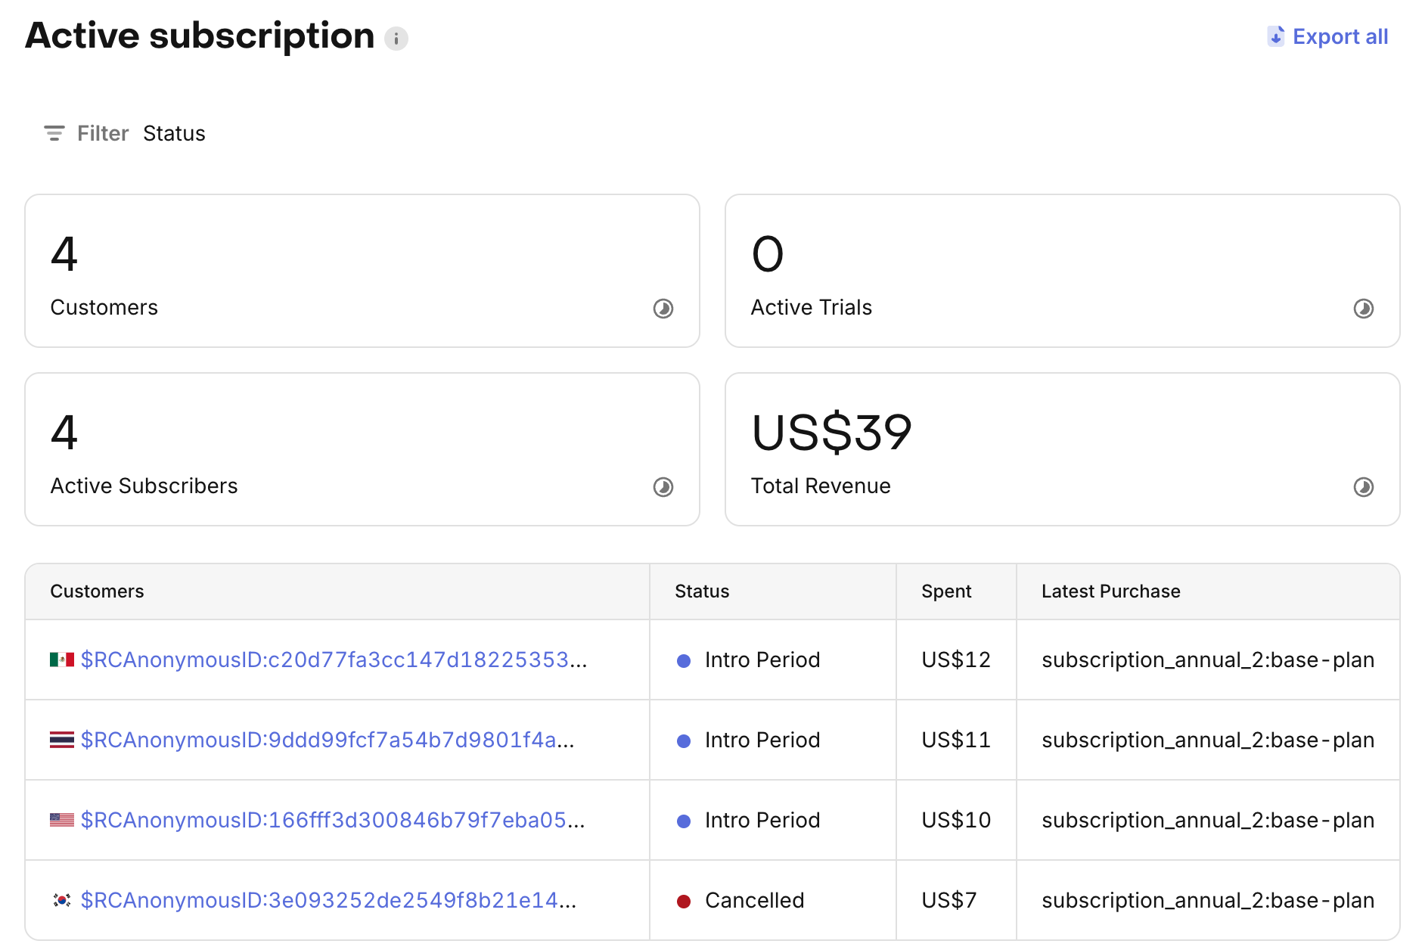
Task: Open customer ID starting with c20d77fa
Action: tap(333, 660)
